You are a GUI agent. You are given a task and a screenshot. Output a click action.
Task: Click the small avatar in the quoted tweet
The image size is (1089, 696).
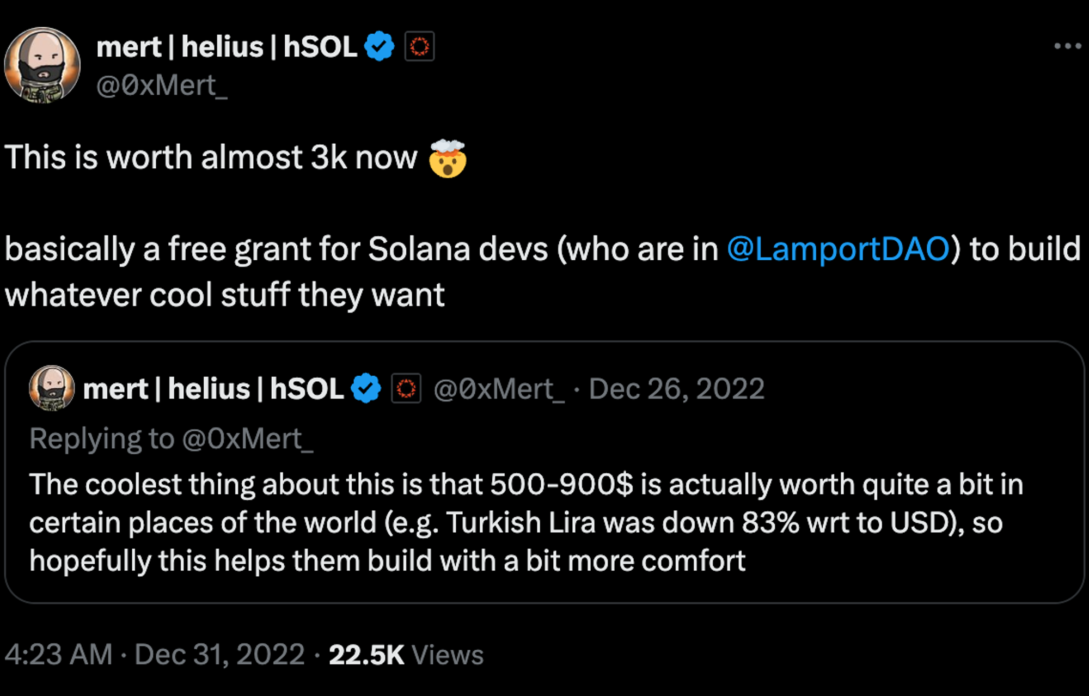pos(52,388)
